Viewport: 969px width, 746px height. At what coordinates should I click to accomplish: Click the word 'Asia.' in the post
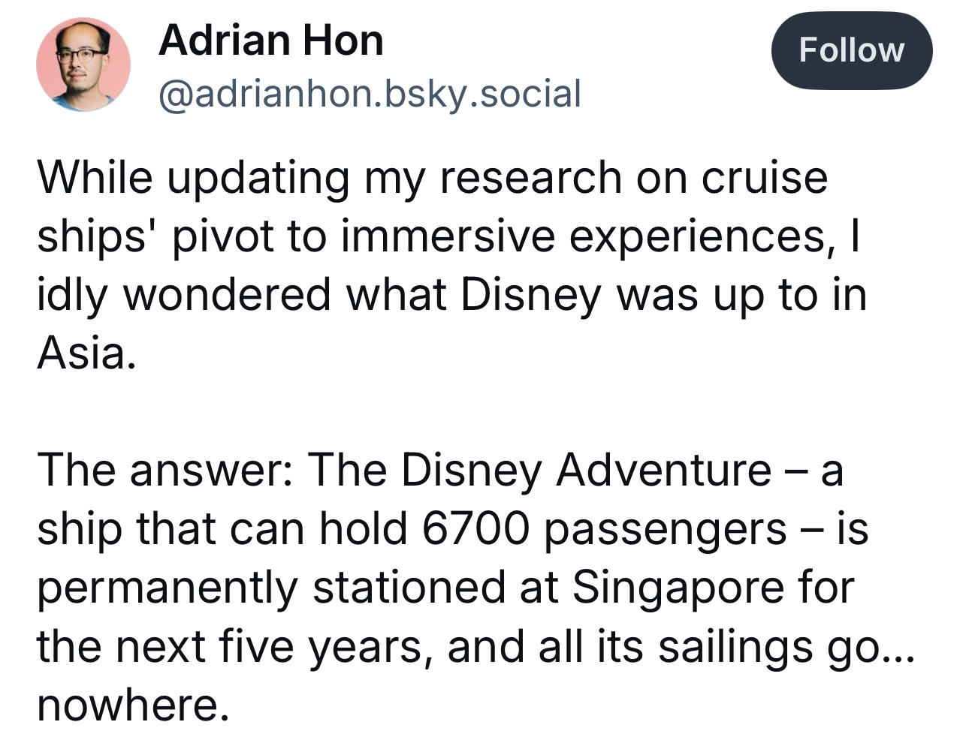(87, 352)
